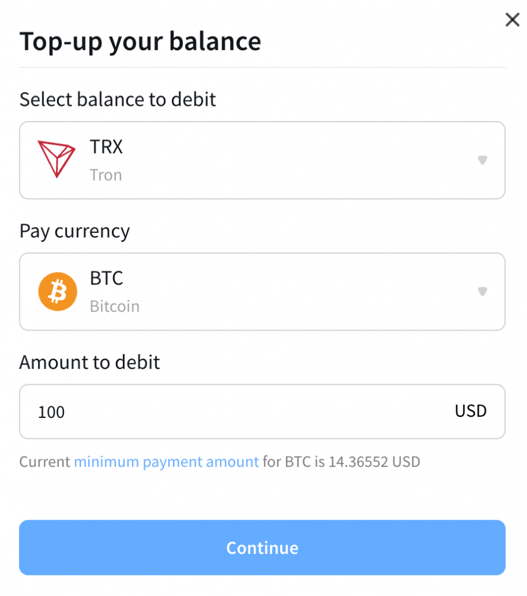Click the "Select balance to debit" label
Image resolution: width=527 pixels, height=596 pixels.
click(118, 100)
